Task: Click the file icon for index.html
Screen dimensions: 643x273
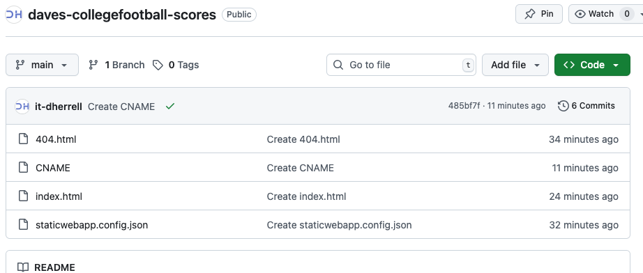Action: [24, 196]
